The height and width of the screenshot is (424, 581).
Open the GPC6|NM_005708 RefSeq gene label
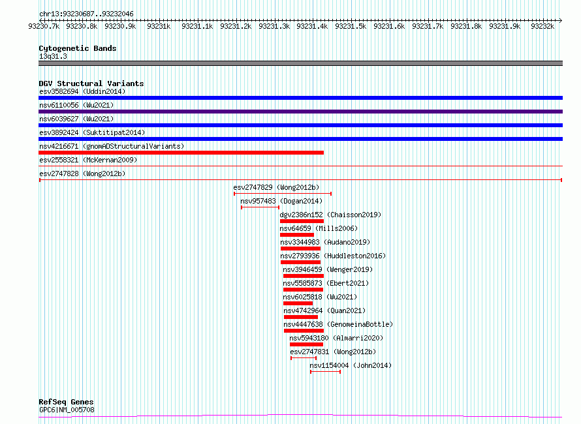(66, 410)
